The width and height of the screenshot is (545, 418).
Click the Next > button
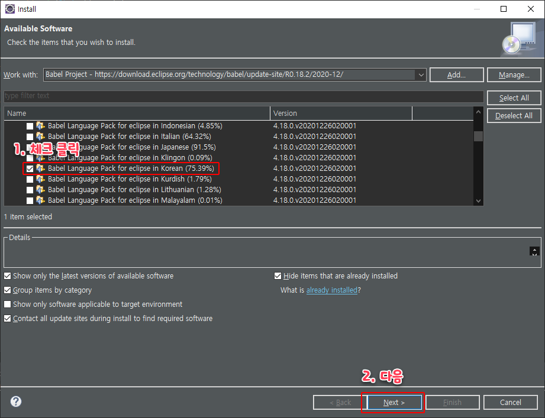[394, 403]
